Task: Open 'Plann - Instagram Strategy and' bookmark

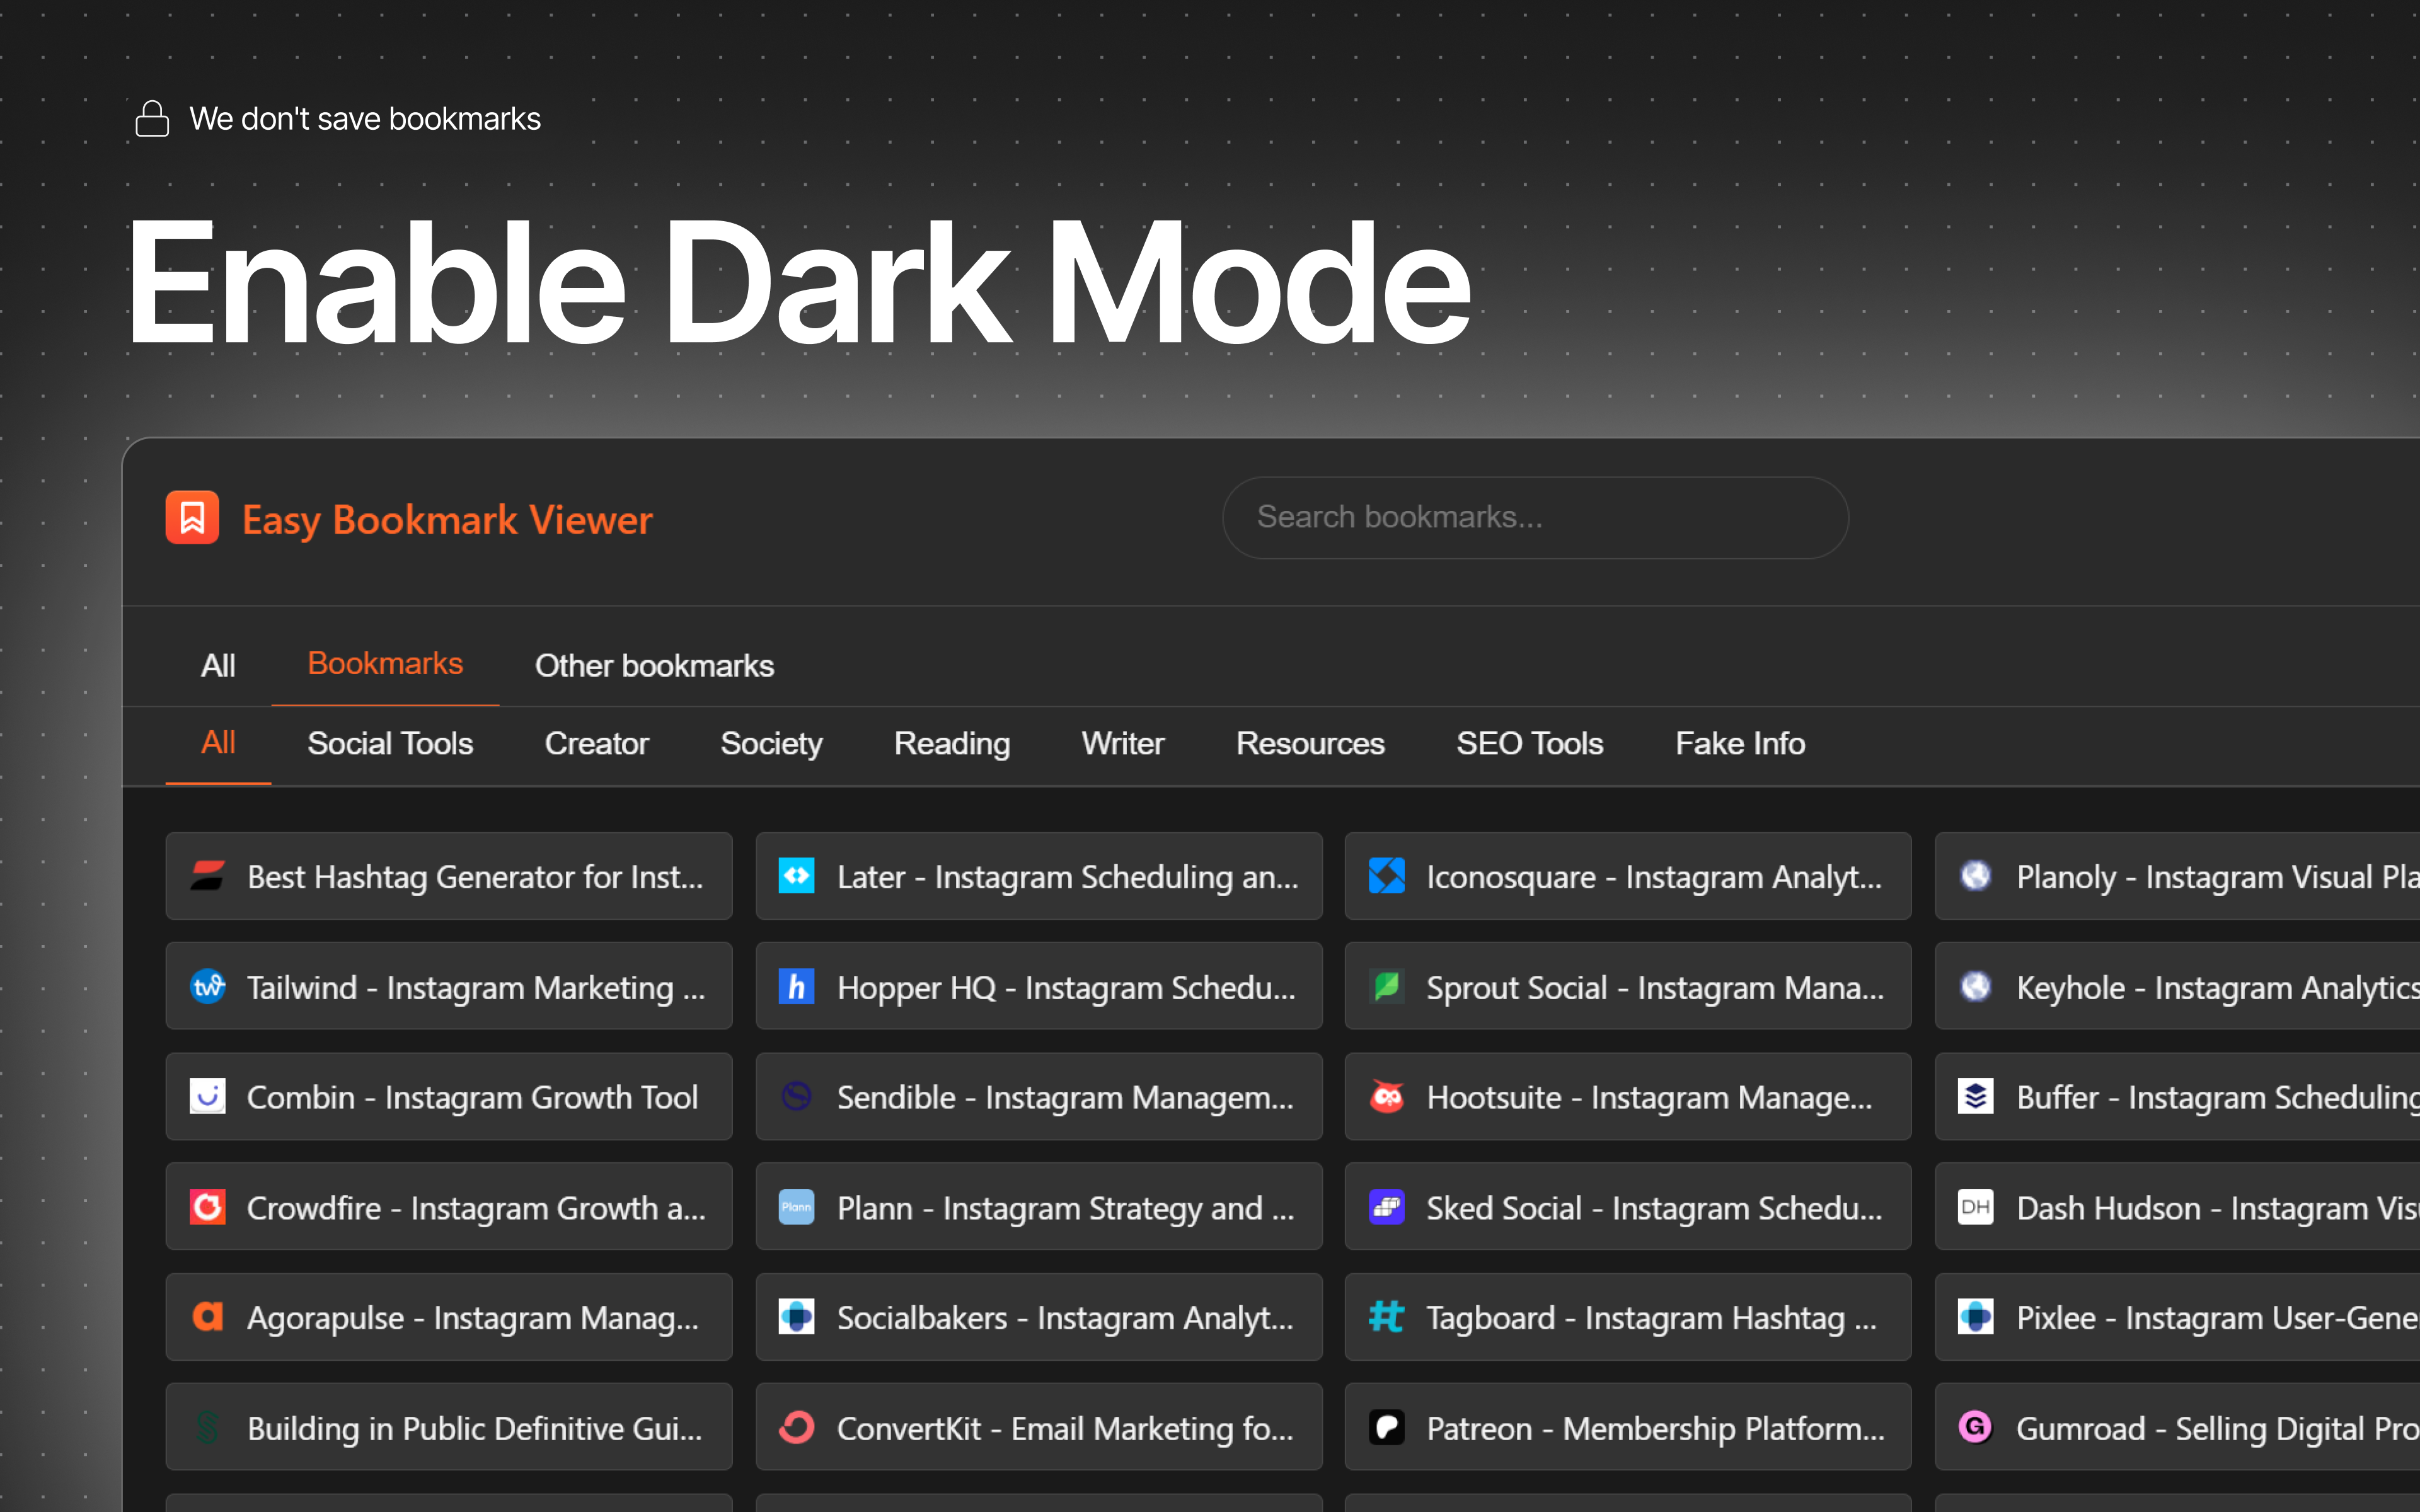Action: 1039,1207
